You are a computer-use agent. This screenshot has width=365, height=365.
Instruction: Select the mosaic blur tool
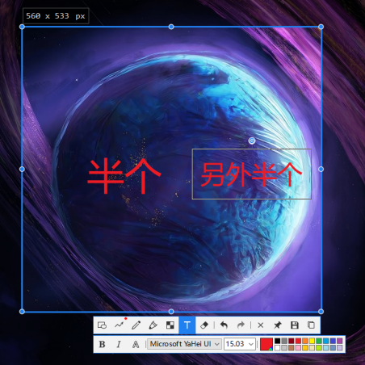coord(170,325)
